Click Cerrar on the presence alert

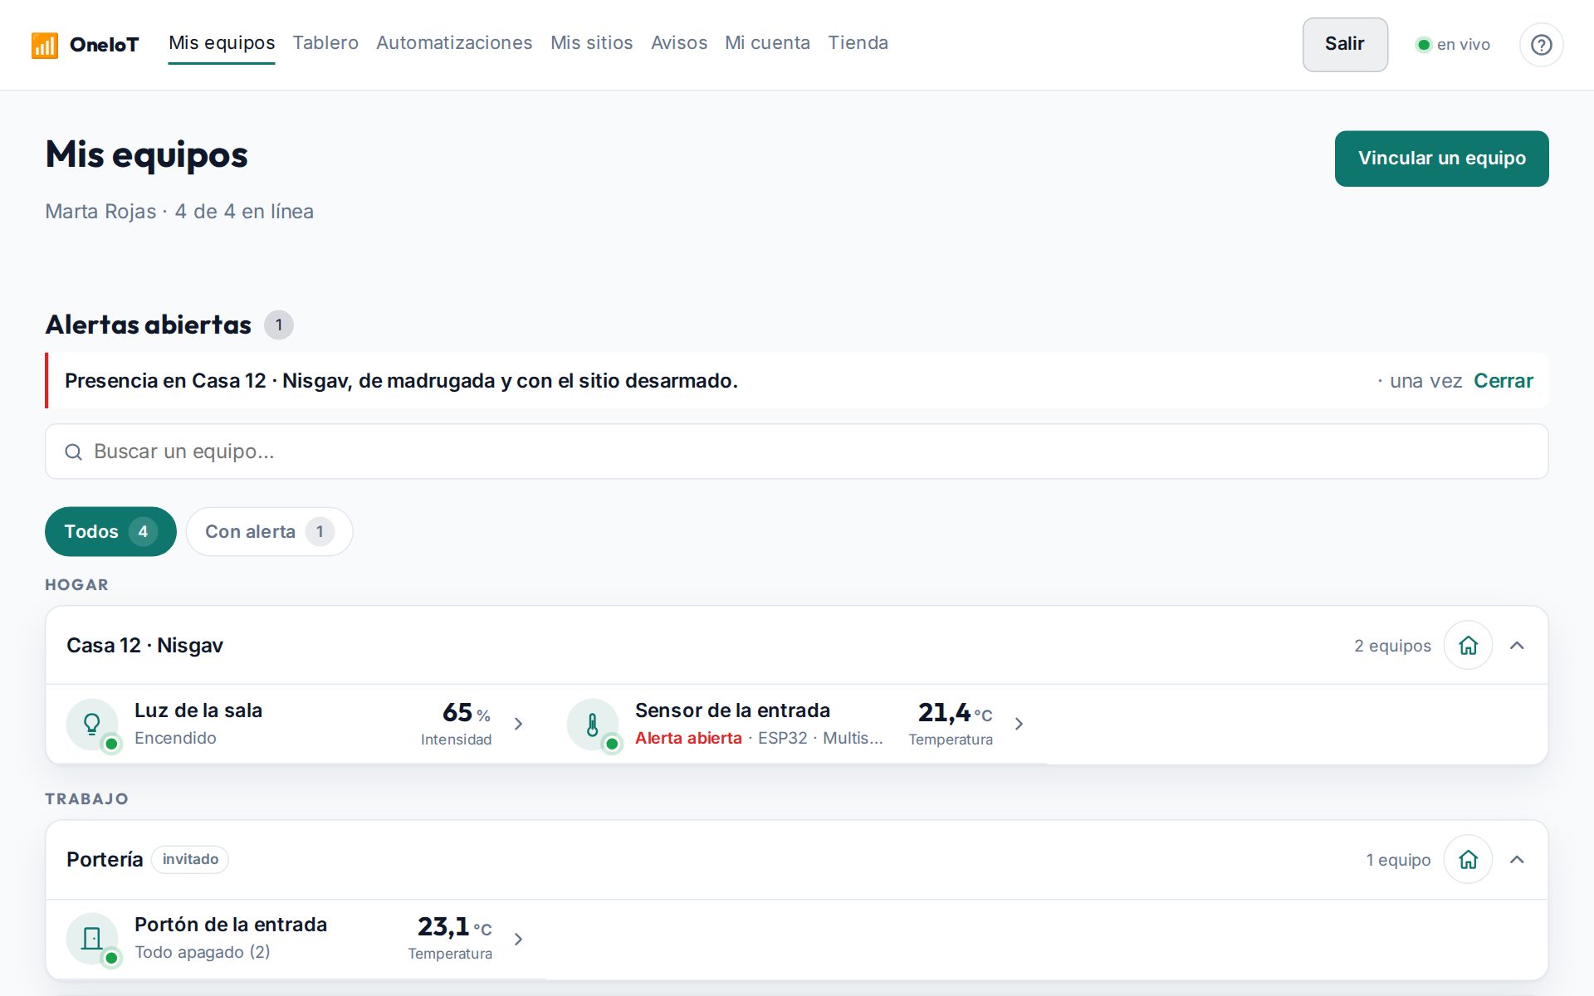click(1503, 381)
